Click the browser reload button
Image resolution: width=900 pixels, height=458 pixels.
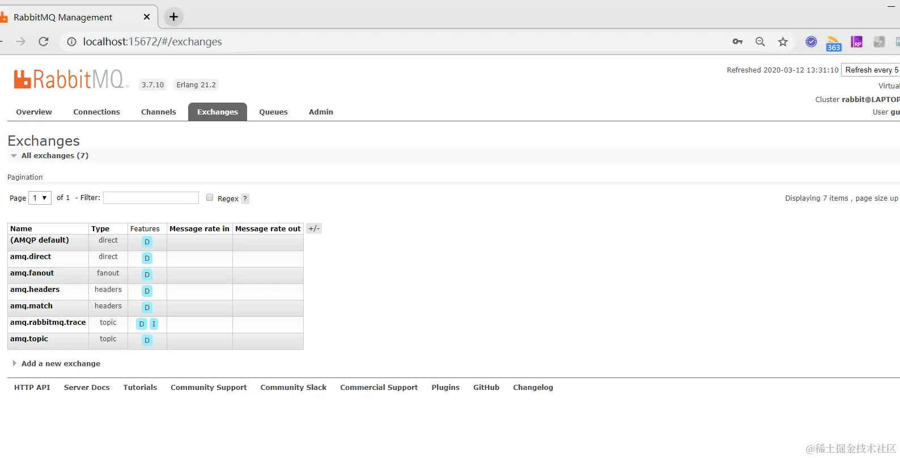click(x=44, y=41)
